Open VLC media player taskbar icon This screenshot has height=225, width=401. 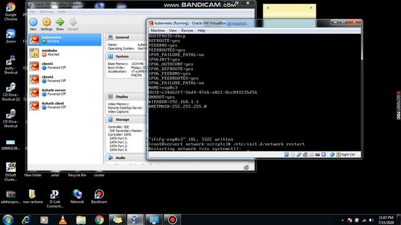(x=63, y=219)
